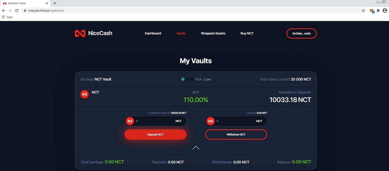389x171 pixels.
Task: Click the Risk: Low label
Action: pos(203,79)
